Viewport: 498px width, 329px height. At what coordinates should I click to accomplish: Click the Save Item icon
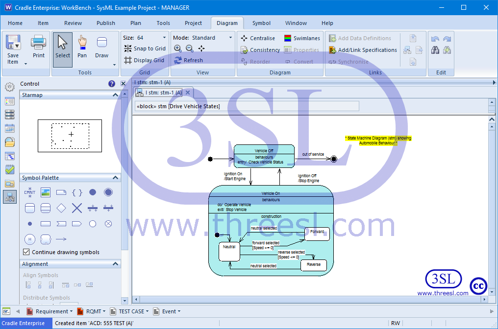point(13,42)
